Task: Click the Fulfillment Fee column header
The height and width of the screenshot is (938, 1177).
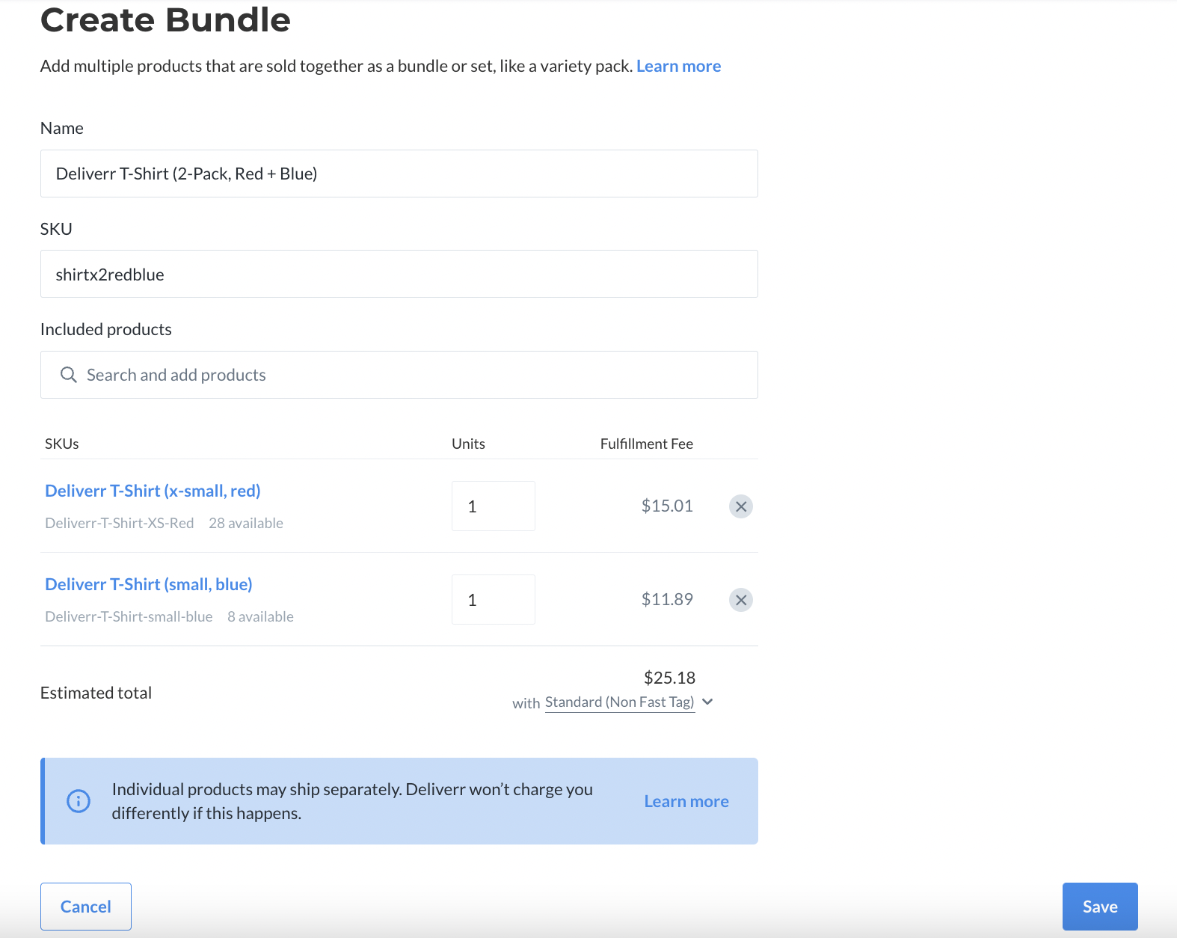Action: coord(647,444)
